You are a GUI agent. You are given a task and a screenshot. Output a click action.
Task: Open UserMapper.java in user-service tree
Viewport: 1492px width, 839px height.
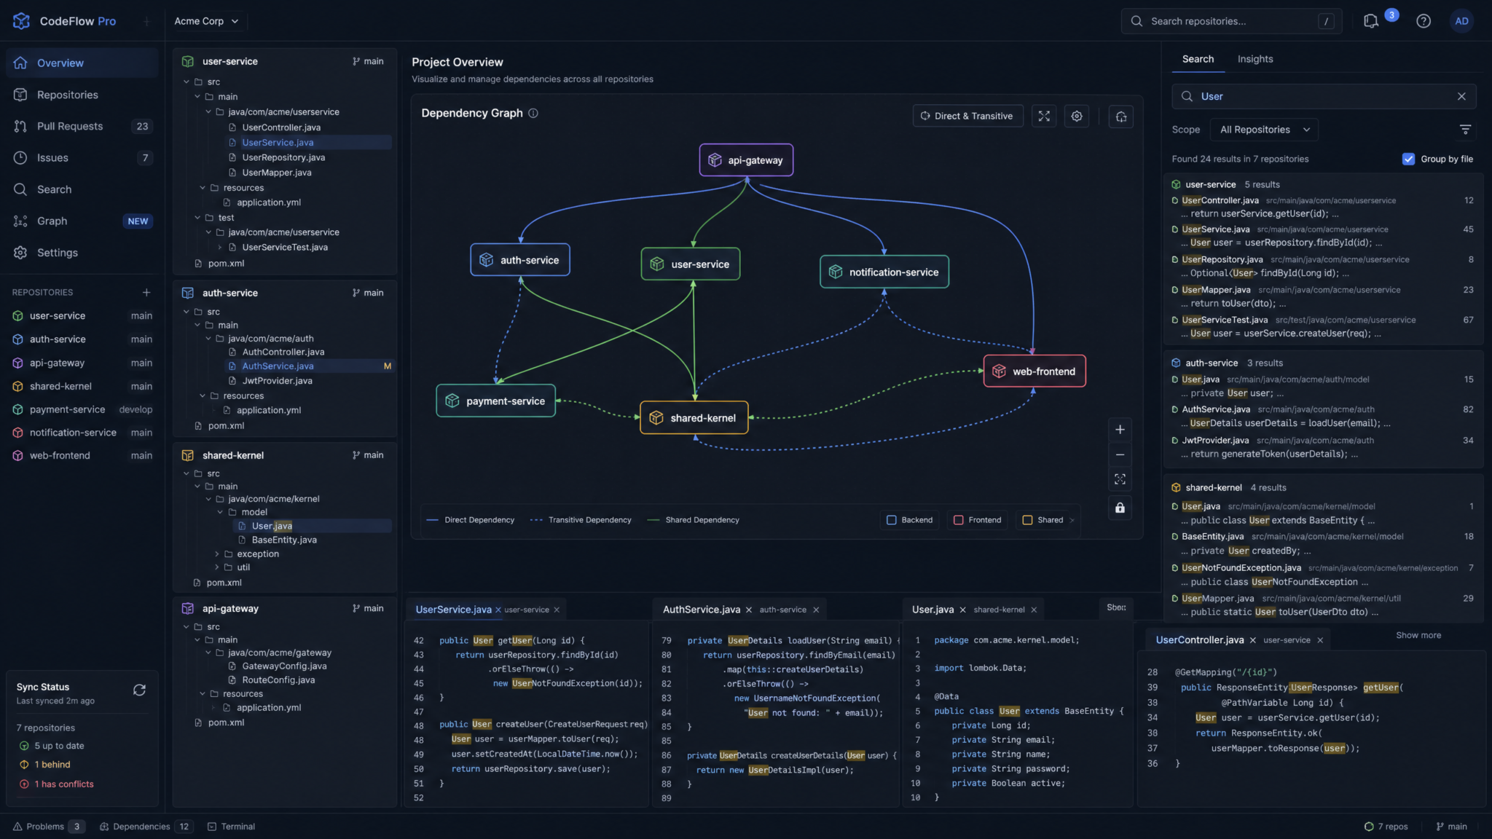pyautogui.click(x=276, y=173)
